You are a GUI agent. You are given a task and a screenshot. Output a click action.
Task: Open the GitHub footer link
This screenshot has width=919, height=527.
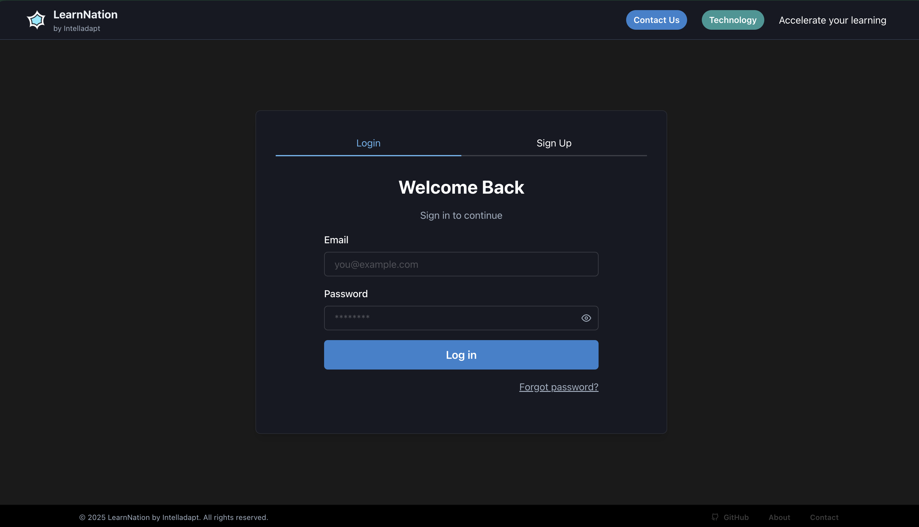[736, 517]
